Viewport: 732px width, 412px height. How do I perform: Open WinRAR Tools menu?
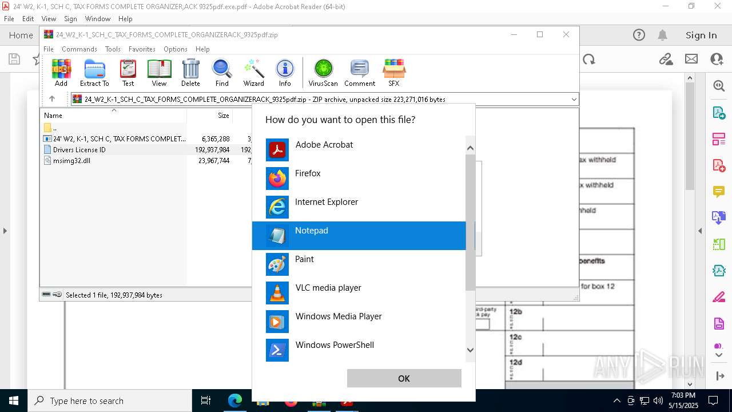113,49
